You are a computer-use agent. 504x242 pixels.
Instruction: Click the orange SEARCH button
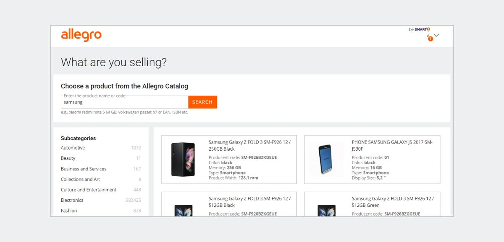(x=202, y=102)
